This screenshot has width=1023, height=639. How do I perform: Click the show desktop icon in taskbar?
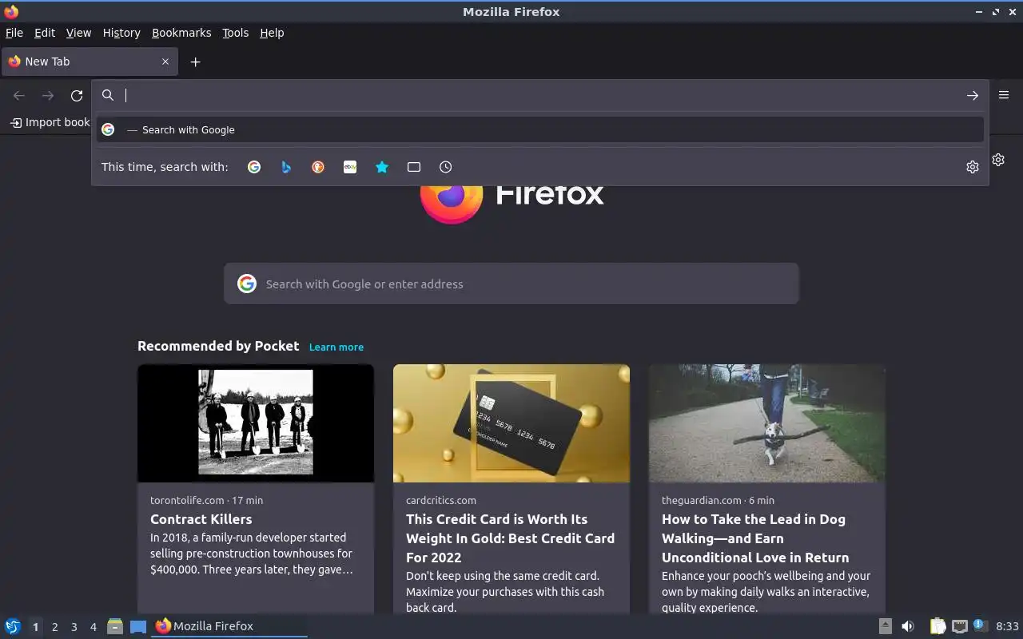pos(138,626)
